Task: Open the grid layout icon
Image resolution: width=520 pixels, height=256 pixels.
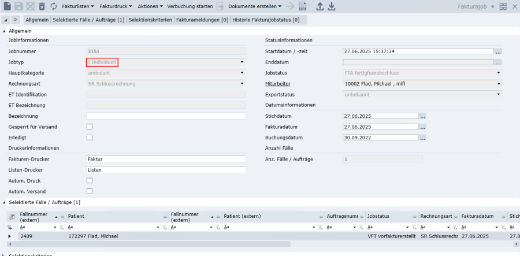Action: [x=503, y=6]
